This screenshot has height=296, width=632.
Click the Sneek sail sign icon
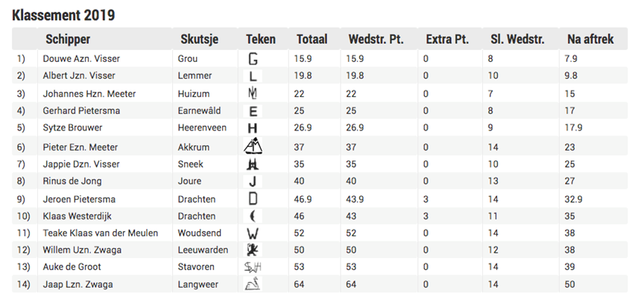click(x=253, y=164)
